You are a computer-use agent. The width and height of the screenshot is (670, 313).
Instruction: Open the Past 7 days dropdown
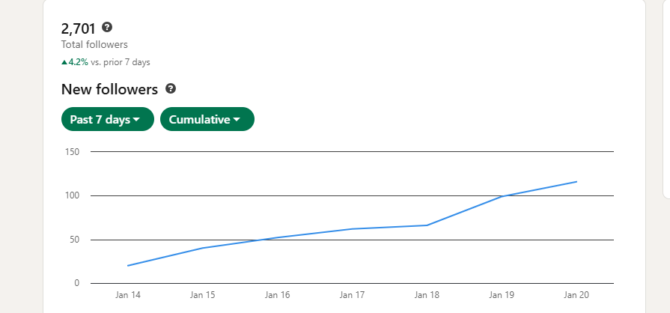[108, 119]
